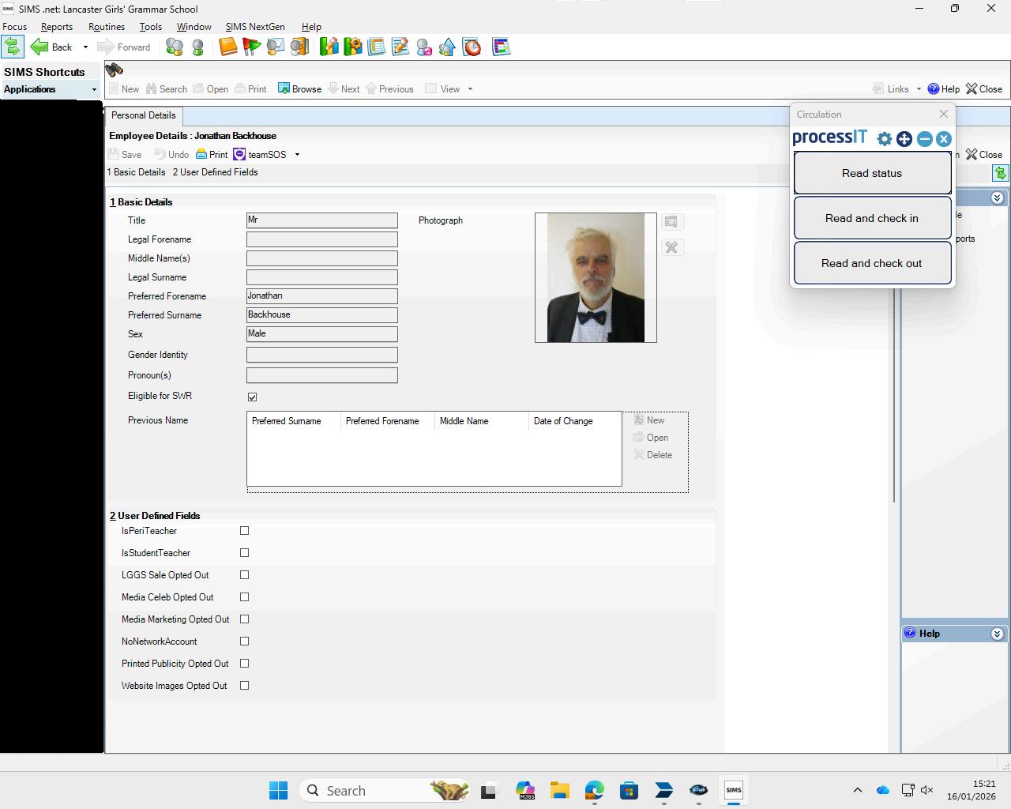The width and height of the screenshot is (1011, 809).
Task: Open the Tools menu
Action: [151, 26]
